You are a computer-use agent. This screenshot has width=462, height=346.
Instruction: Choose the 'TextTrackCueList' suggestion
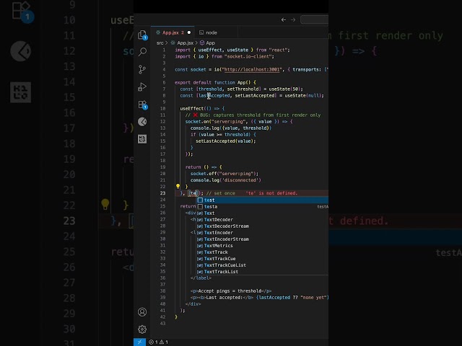(x=263, y=265)
